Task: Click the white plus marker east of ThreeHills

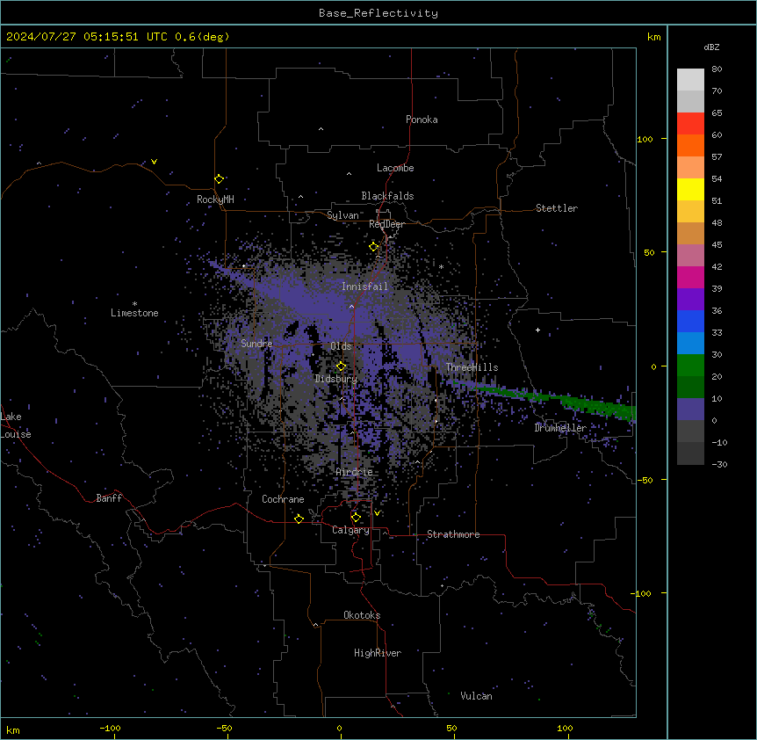Action: pos(537,330)
